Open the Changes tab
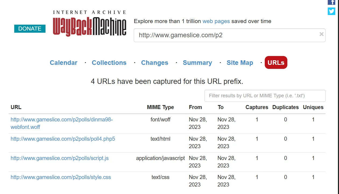Screen dimensions: 339x194 tap(155, 63)
